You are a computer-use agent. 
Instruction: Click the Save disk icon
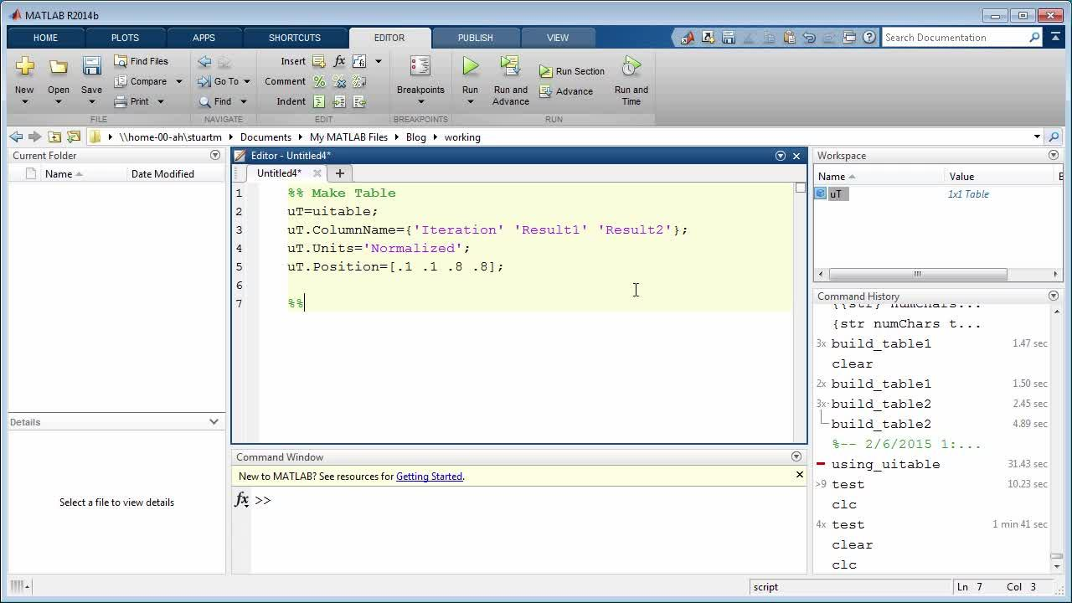(91, 66)
